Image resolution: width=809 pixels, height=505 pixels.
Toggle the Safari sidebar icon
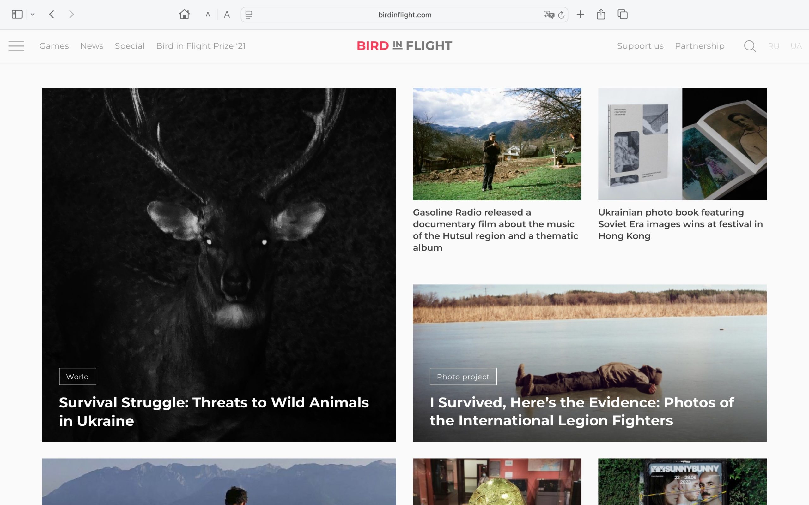point(17,15)
